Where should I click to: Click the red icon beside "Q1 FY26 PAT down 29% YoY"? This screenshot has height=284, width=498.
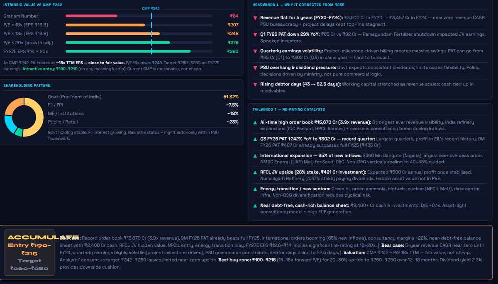pyautogui.click(x=254, y=34)
